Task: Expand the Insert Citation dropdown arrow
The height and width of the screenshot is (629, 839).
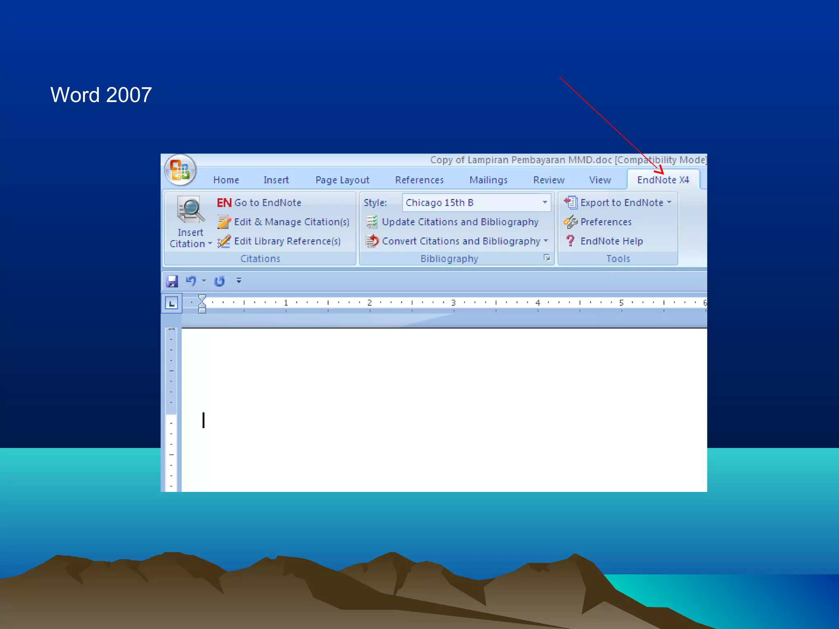Action: click(x=210, y=244)
